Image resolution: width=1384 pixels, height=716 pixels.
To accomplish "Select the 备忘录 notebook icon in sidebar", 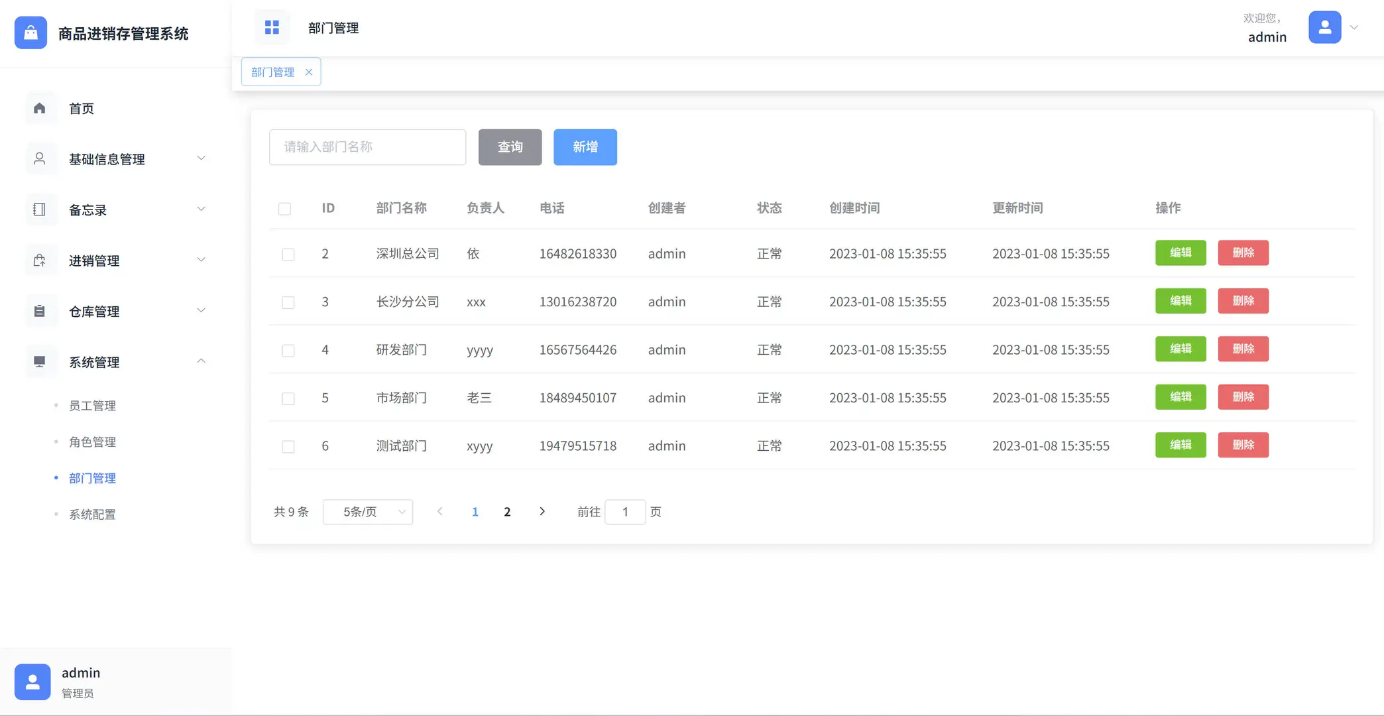I will point(39,209).
